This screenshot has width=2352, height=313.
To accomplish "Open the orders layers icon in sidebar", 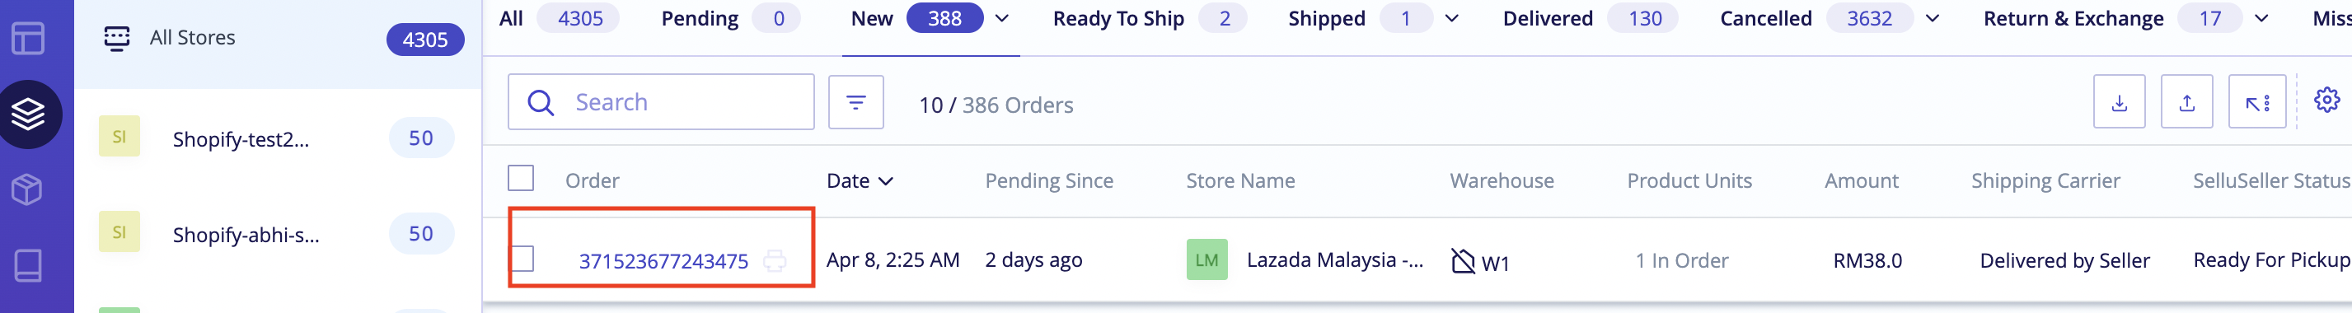I will click(28, 114).
